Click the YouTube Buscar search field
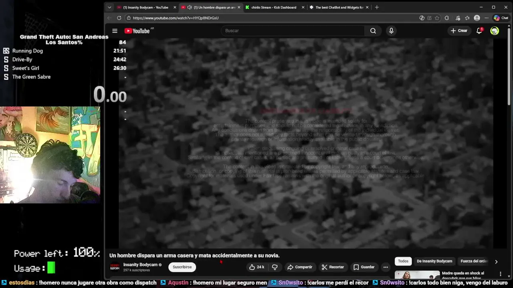513x288 pixels. pos(293,31)
